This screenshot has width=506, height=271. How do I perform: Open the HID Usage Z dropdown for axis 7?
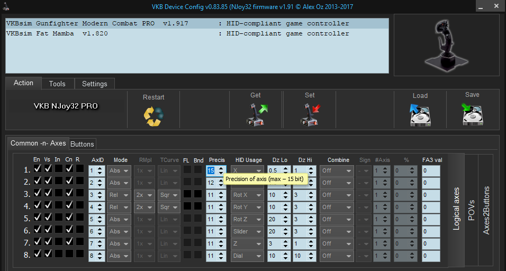tap(247, 243)
